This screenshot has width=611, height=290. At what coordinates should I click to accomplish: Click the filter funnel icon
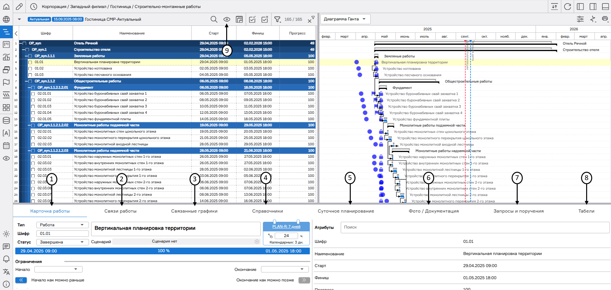point(277,19)
